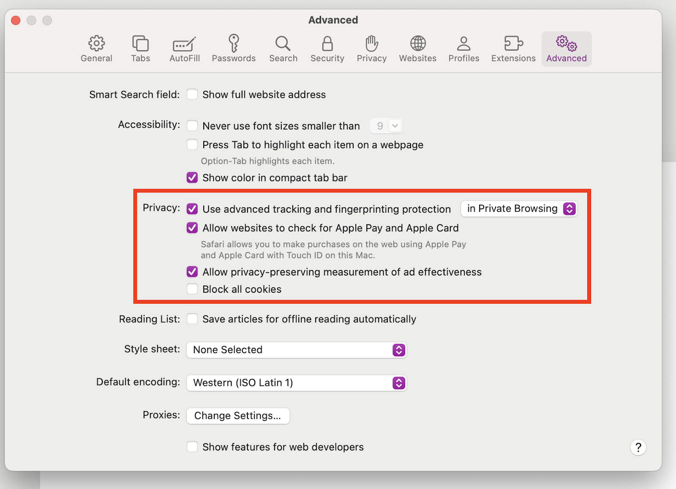676x489 pixels.
Task: Enable Never use font sizes smaller than
Action: (192, 126)
